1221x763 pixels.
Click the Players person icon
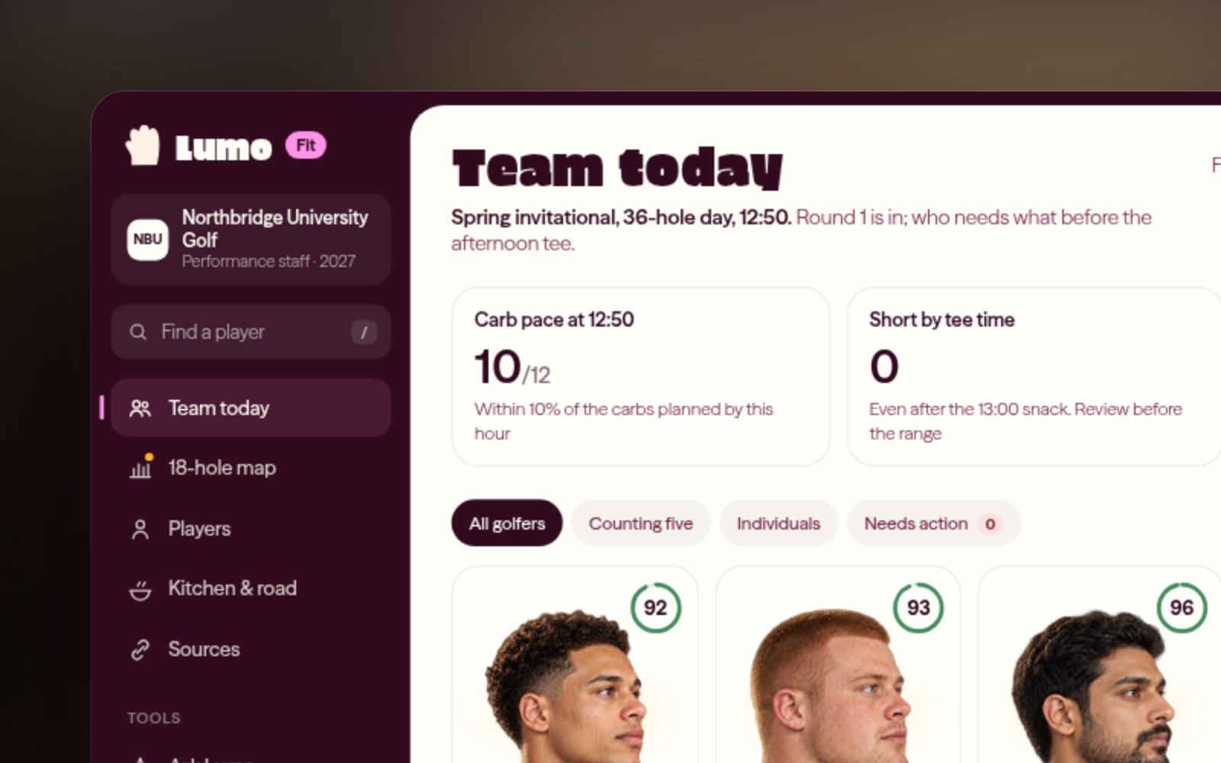140,529
